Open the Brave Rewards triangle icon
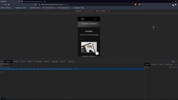 (x=139, y=4)
